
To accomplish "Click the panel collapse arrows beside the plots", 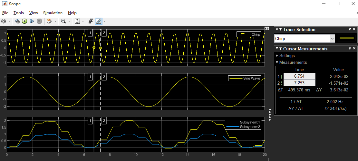I will pyautogui.click(x=270, y=114).
